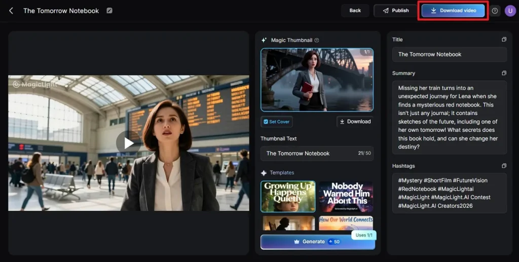The width and height of the screenshot is (519, 262).
Task: Click the Magic Thumbnail info icon
Action: 317,41
